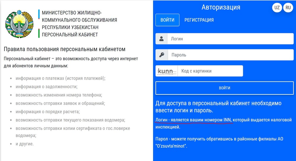Focus the Пароль input field
296x161 pixels.
pyautogui.click(x=229, y=55)
